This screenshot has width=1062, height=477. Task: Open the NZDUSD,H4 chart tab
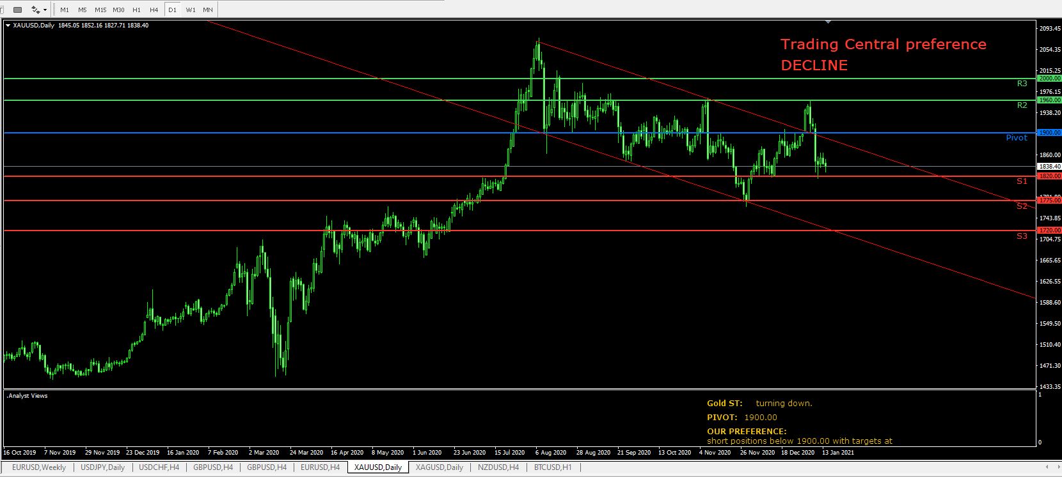[x=498, y=467]
